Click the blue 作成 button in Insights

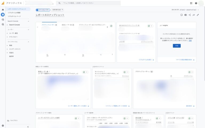[x=176, y=46]
